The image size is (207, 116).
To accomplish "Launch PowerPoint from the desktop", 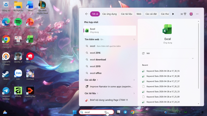I will (x=30, y=23).
